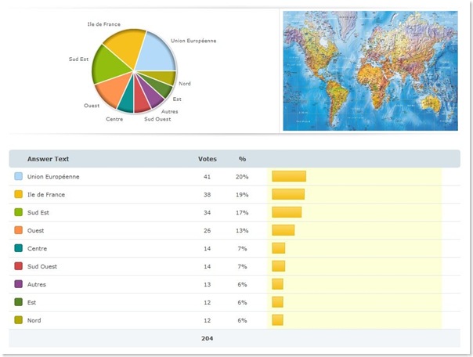Click the Est dark green swatch
This screenshot has width=473, height=357.
coord(18,302)
